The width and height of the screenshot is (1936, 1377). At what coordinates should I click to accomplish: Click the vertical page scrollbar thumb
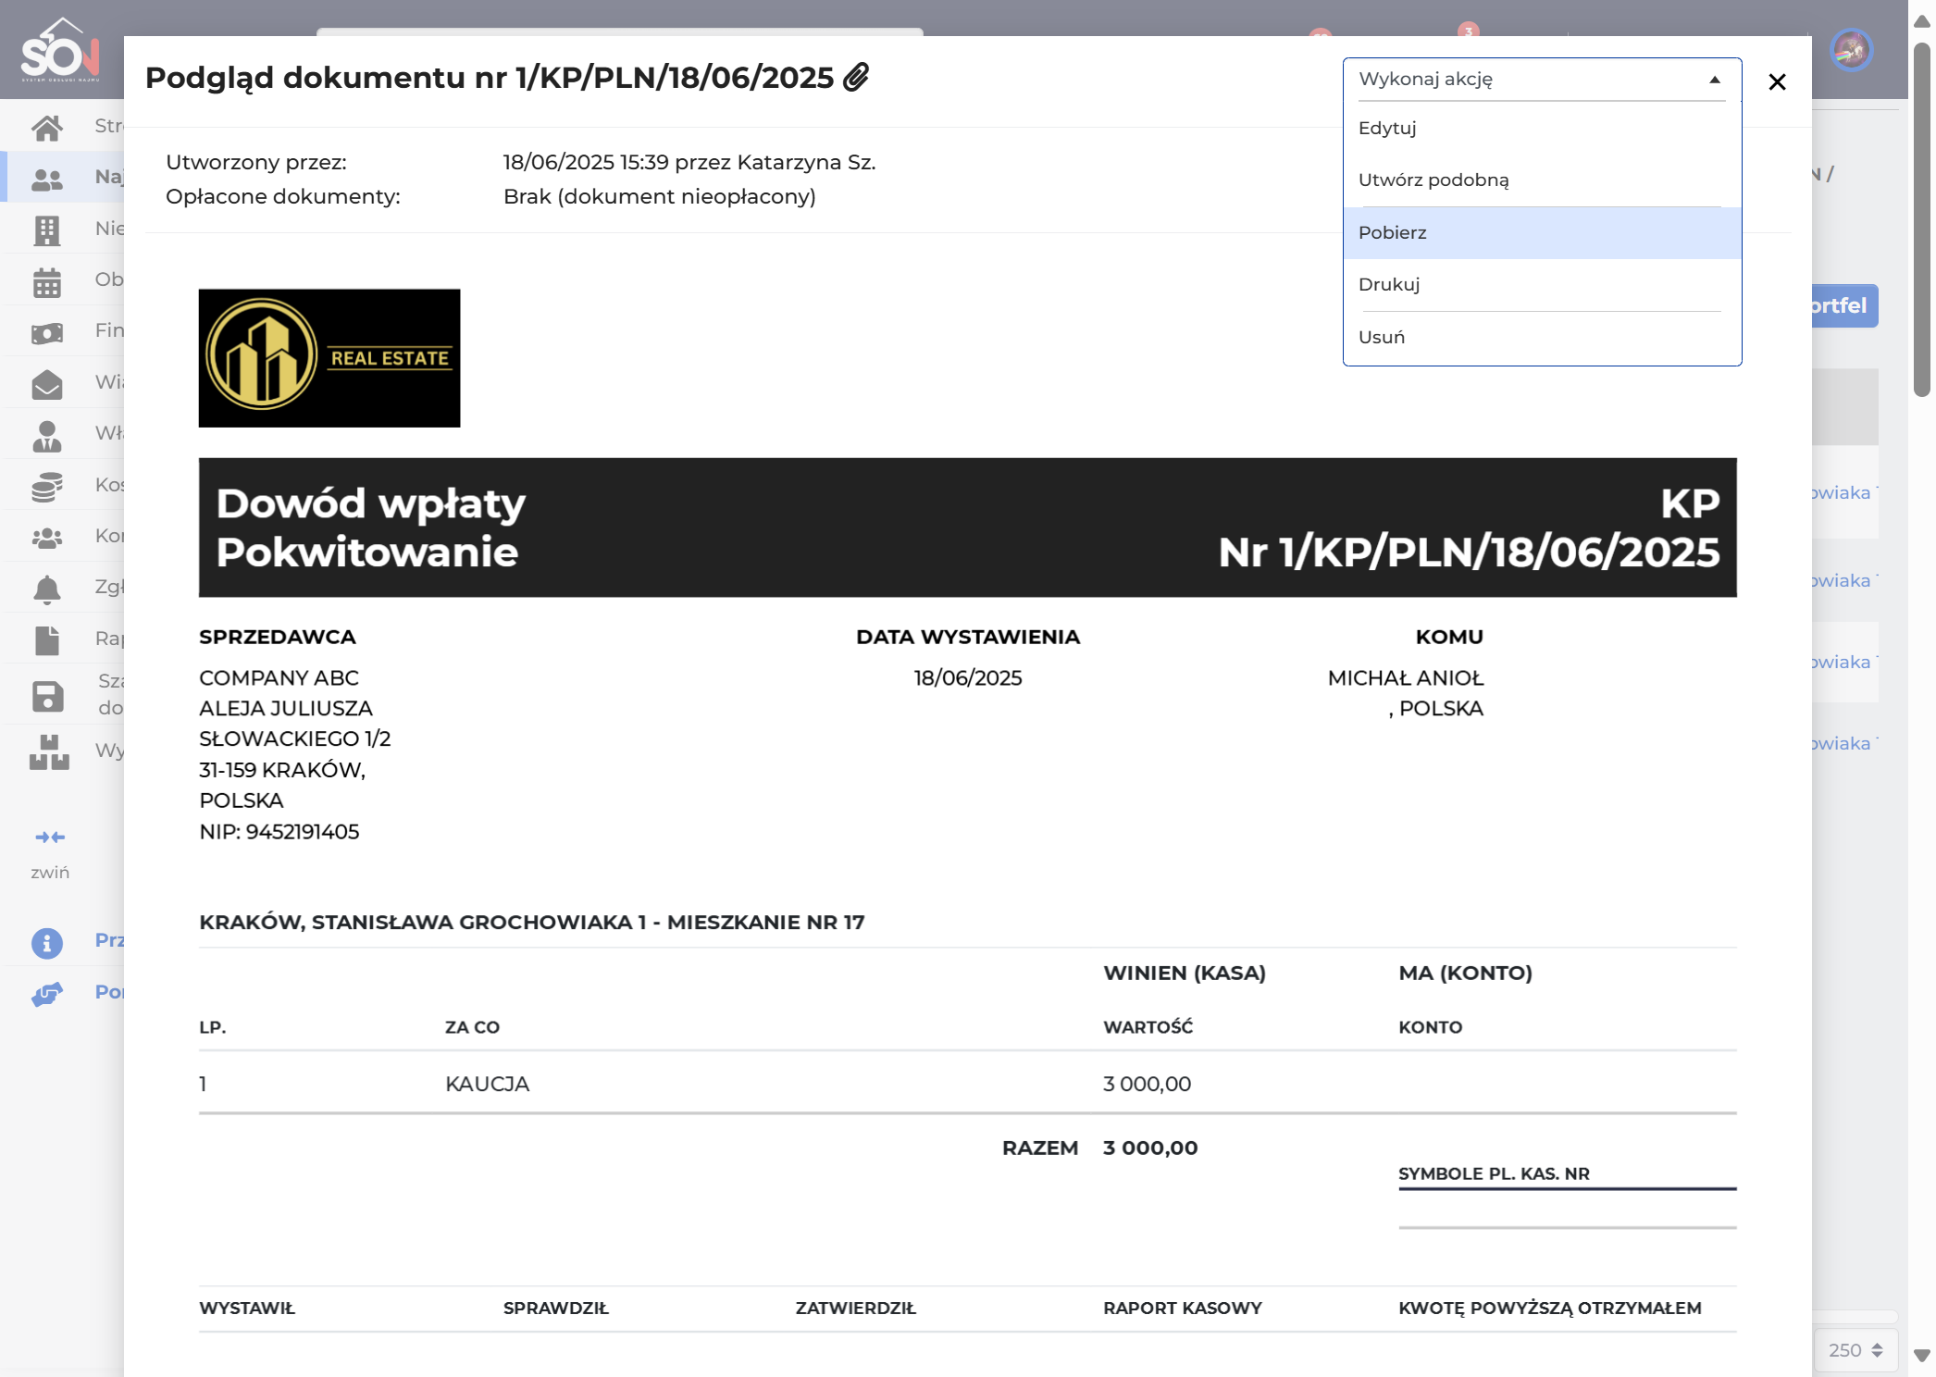(x=1922, y=219)
